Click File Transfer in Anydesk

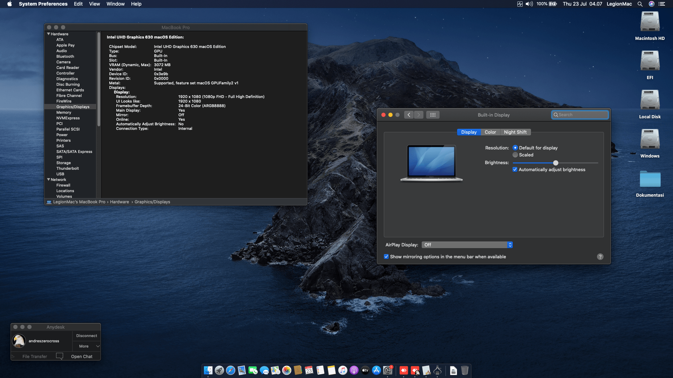(35, 356)
